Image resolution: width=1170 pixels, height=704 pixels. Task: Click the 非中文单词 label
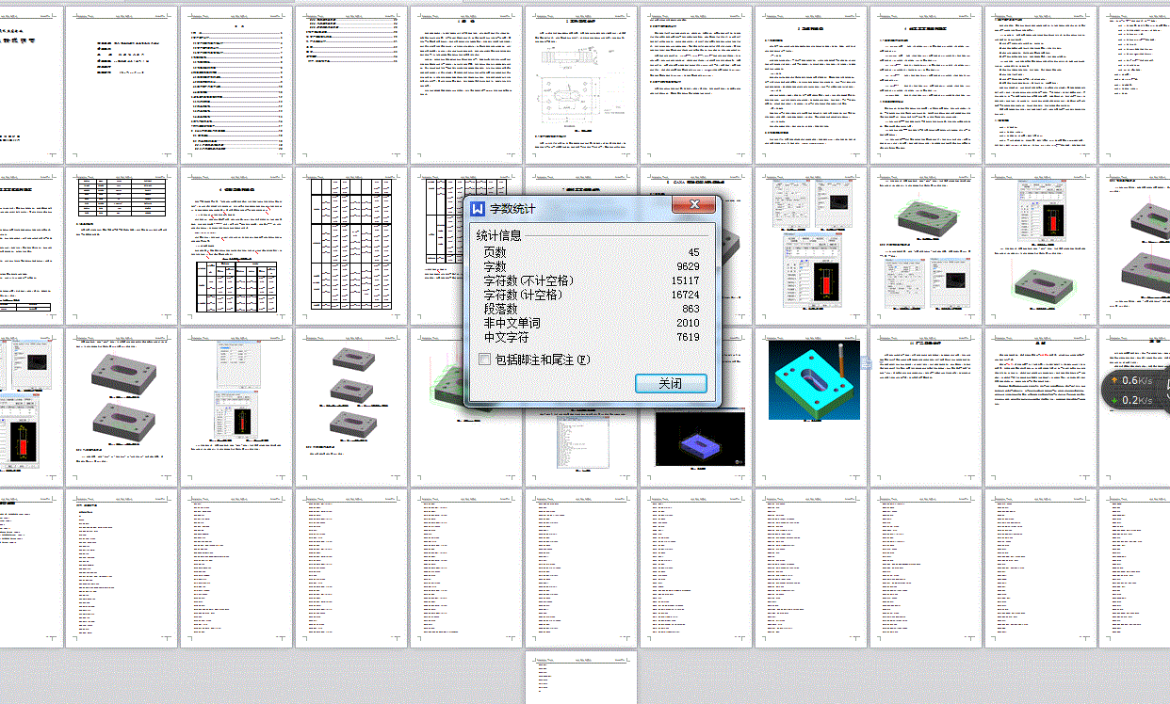tap(512, 323)
